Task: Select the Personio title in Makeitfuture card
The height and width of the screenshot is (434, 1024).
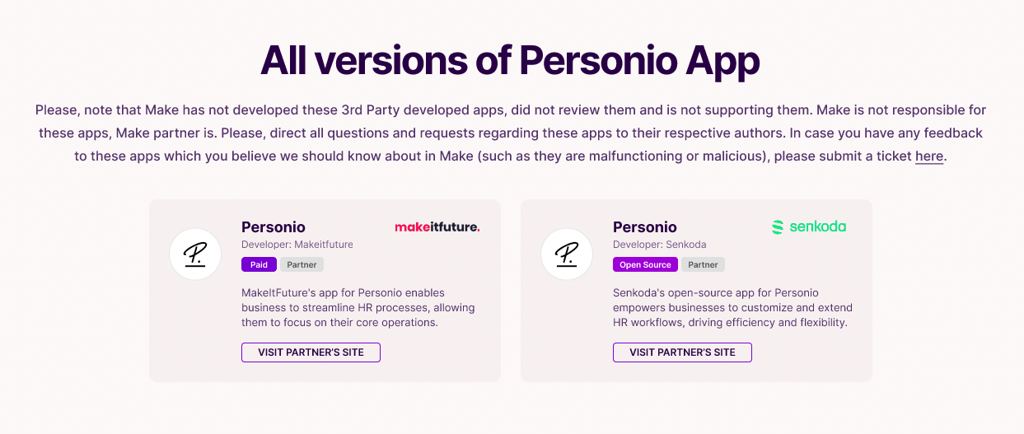Action: click(274, 227)
